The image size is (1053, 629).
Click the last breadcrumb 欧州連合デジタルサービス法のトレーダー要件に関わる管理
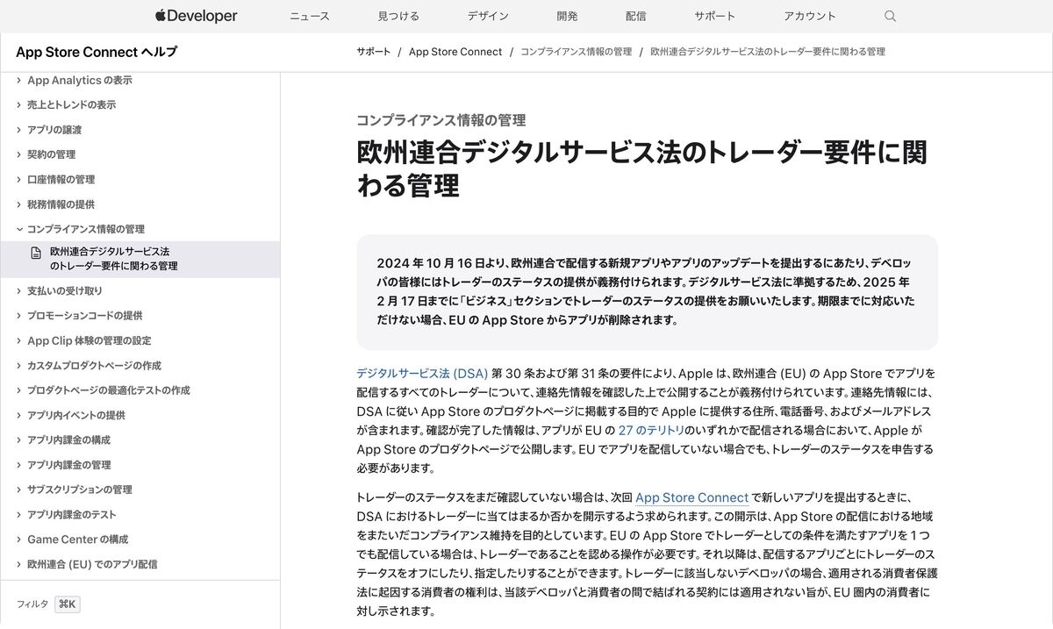768,52
